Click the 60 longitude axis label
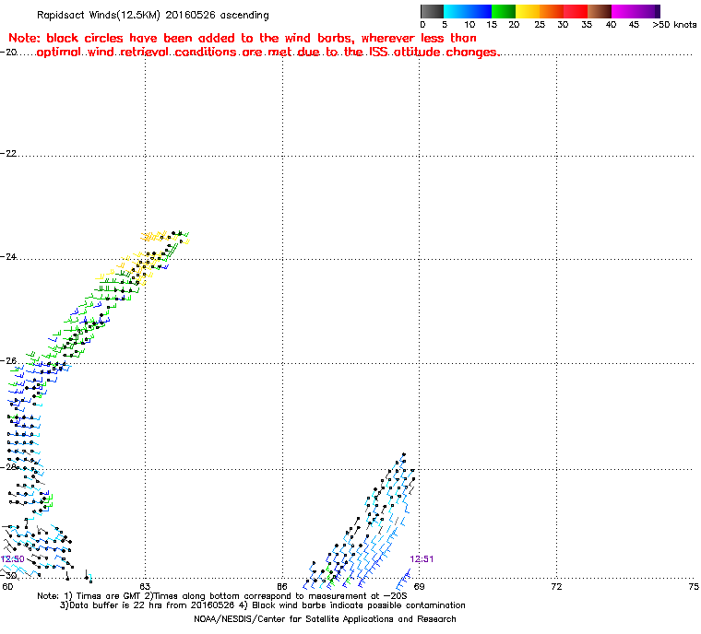Screen dimensions: 701x634 pyautogui.click(x=7, y=586)
